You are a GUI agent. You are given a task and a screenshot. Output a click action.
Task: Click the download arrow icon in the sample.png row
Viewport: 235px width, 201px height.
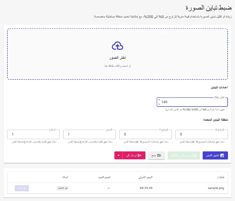click(25, 188)
